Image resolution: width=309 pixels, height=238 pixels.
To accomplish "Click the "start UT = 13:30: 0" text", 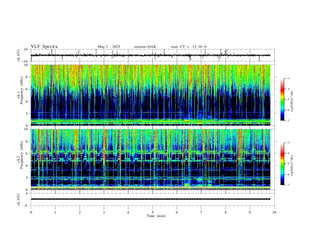I will point(188,47).
